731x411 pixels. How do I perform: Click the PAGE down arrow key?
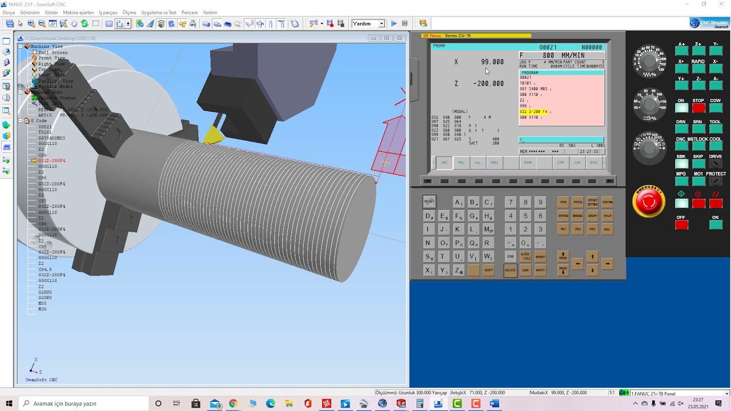pyautogui.click(x=563, y=269)
